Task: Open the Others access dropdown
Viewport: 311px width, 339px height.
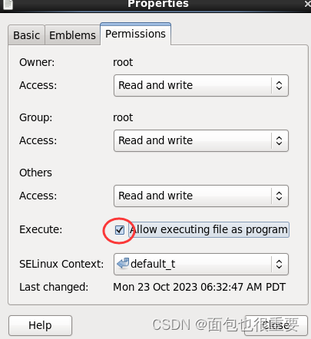Action: click(x=201, y=196)
